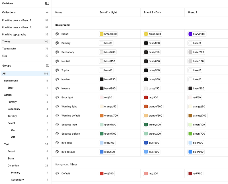
Task: Click the globe icon on the Navbar row
Action: click(58, 79)
